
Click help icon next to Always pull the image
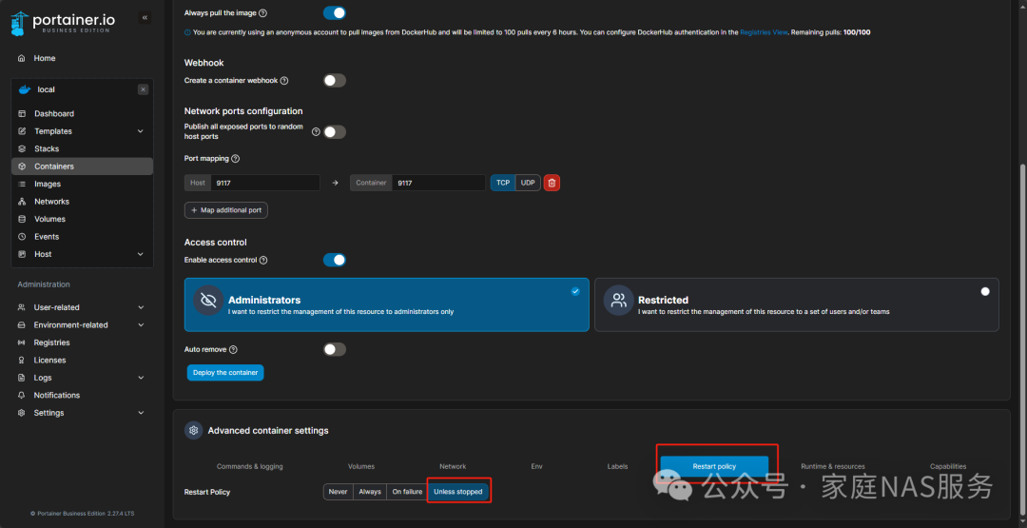[262, 13]
